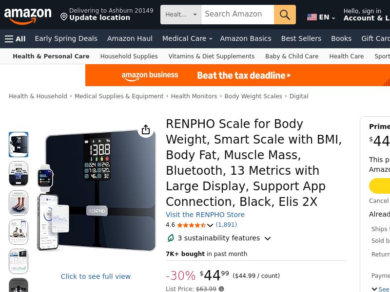Open the Household Supplies category
Viewport: 390px width, 292px height.
coord(129,56)
